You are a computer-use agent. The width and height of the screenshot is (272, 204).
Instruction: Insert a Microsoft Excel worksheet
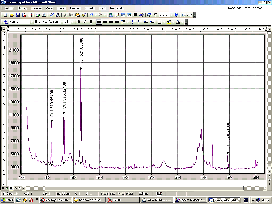click(x=129, y=15)
